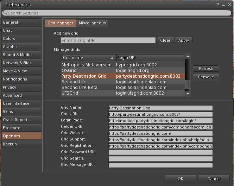This screenshot has width=234, height=186.
Task: Click the Helper URI text field
Action: click(x=160, y=127)
